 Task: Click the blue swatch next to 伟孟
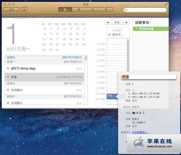(x=133, y=113)
